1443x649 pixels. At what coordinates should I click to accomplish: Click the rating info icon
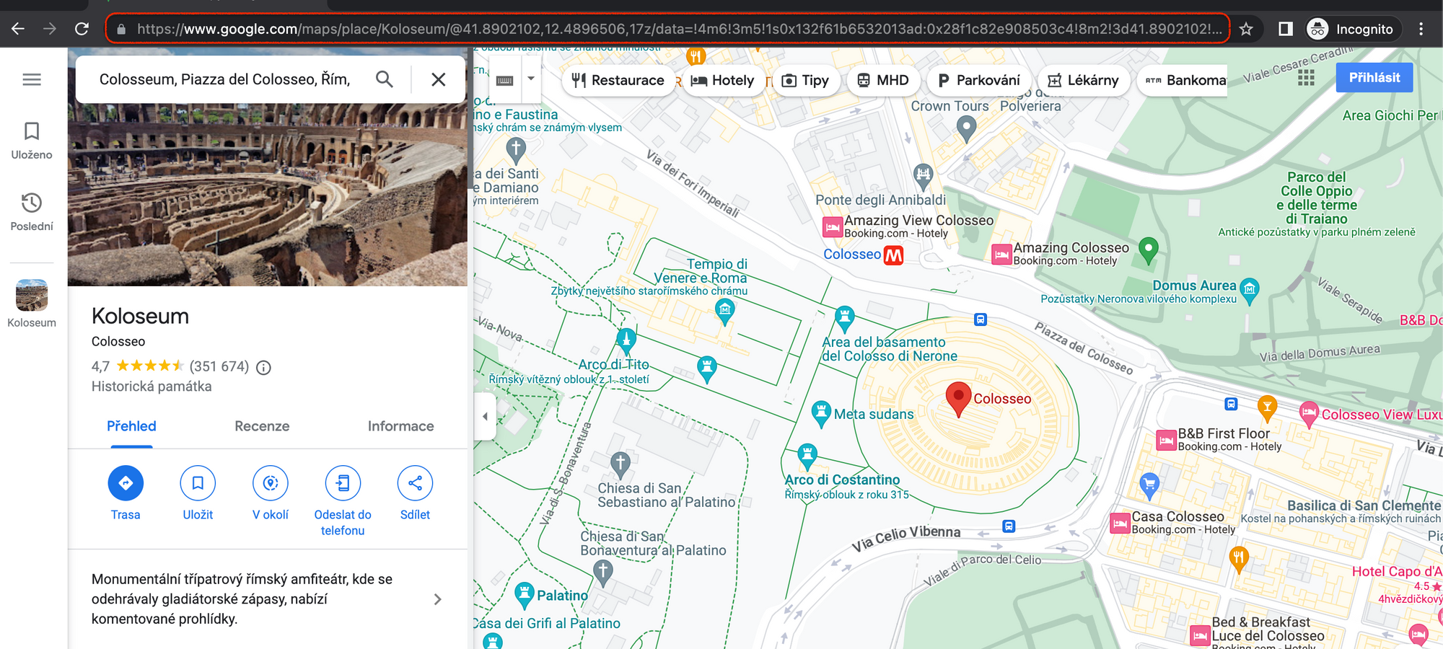[264, 368]
